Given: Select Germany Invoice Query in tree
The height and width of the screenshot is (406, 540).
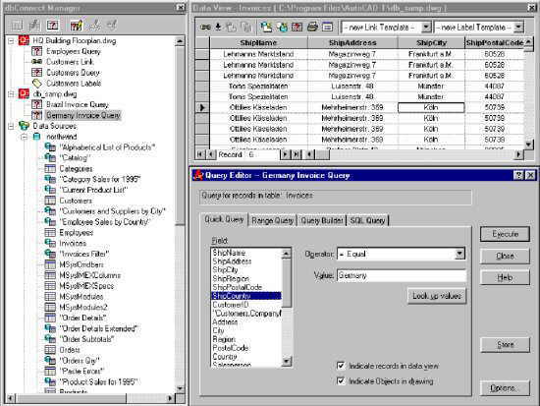Looking at the screenshot, I should (x=83, y=115).
